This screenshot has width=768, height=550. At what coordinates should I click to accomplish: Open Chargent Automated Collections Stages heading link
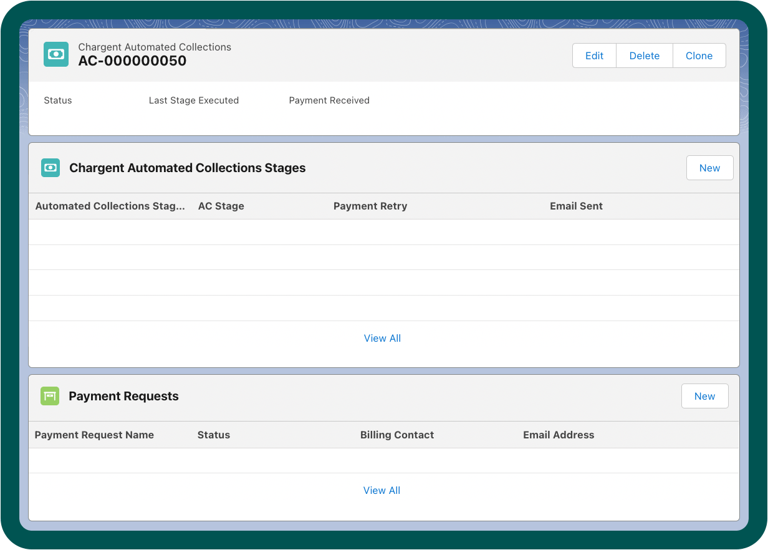coord(188,168)
